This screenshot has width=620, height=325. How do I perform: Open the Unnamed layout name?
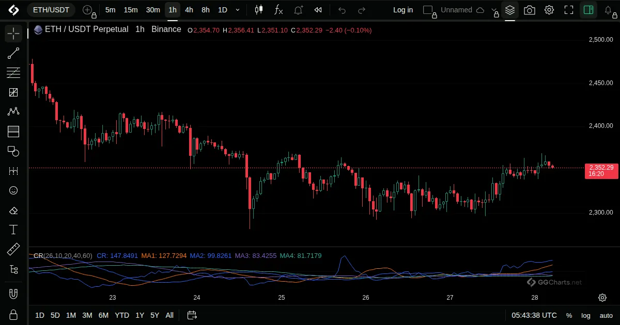pos(456,10)
